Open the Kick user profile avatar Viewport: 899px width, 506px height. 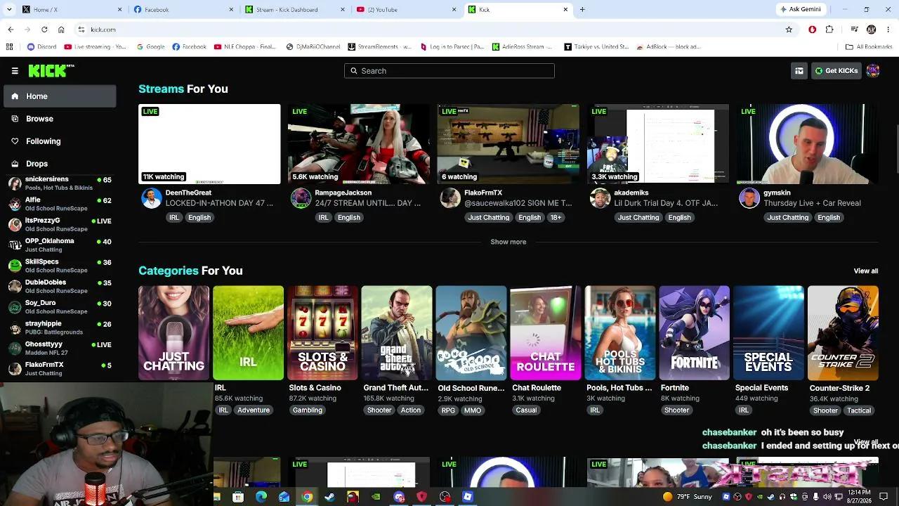(x=873, y=71)
